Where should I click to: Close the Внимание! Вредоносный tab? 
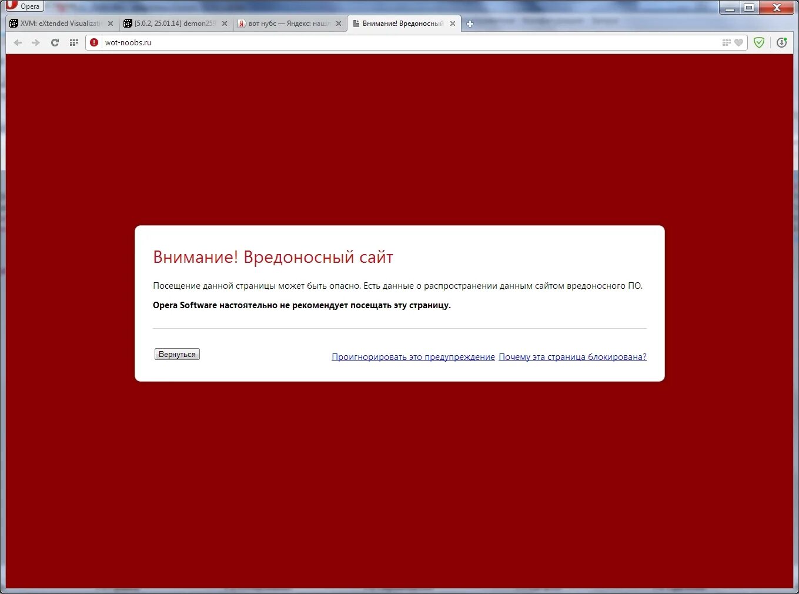click(453, 24)
